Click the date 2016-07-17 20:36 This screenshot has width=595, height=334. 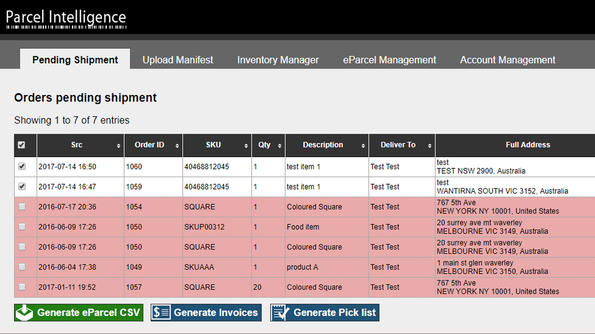click(x=67, y=207)
